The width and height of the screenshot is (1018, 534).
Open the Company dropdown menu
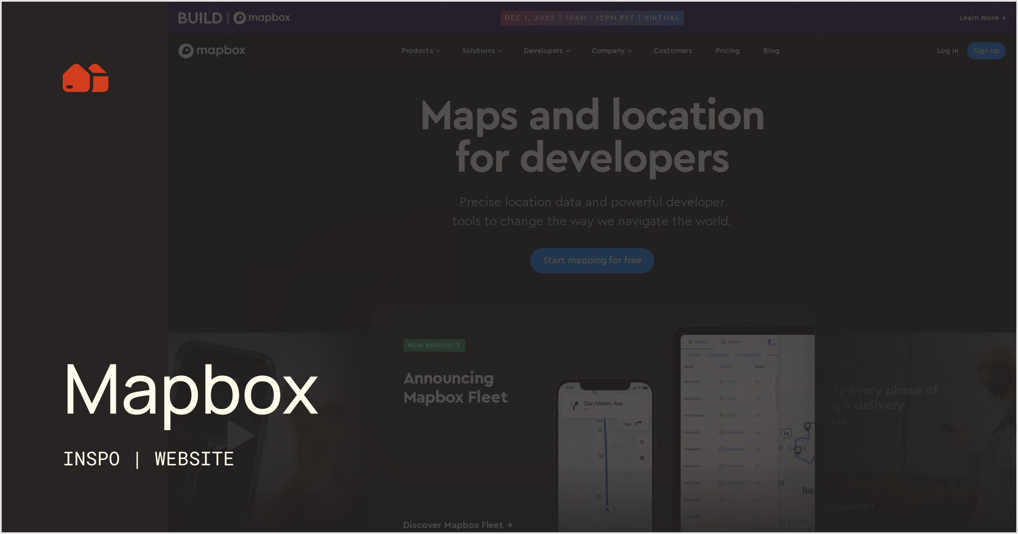612,50
